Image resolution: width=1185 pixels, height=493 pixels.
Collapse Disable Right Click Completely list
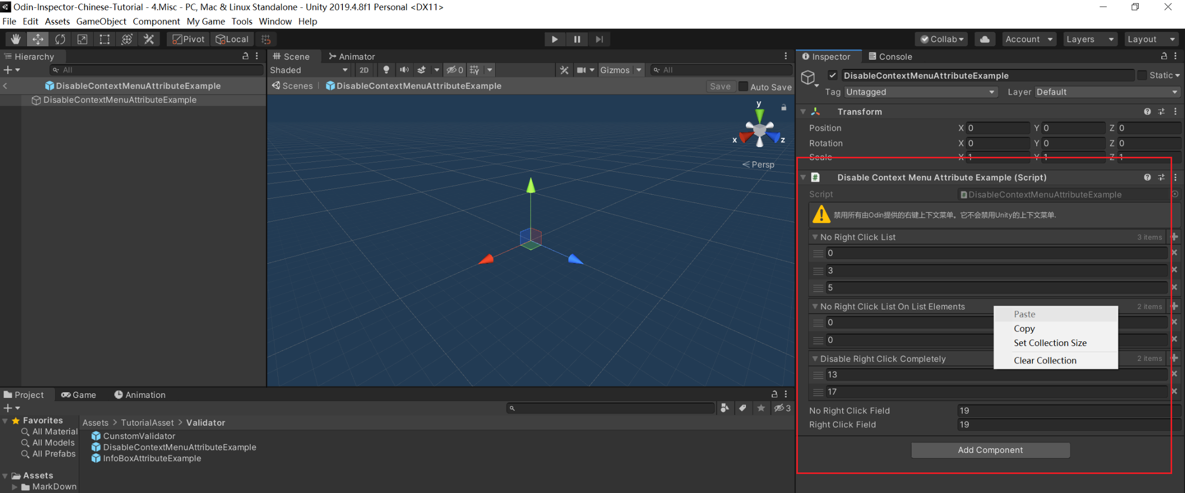pos(815,359)
